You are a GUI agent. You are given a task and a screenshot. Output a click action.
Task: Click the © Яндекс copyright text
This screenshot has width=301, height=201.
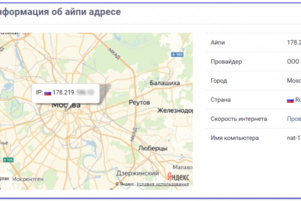(124, 184)
